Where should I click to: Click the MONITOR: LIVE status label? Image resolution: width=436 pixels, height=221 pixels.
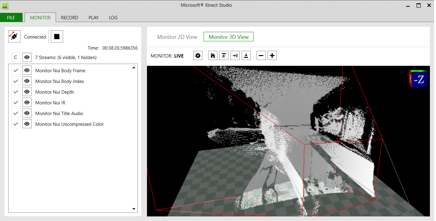(x=167, y=56)
